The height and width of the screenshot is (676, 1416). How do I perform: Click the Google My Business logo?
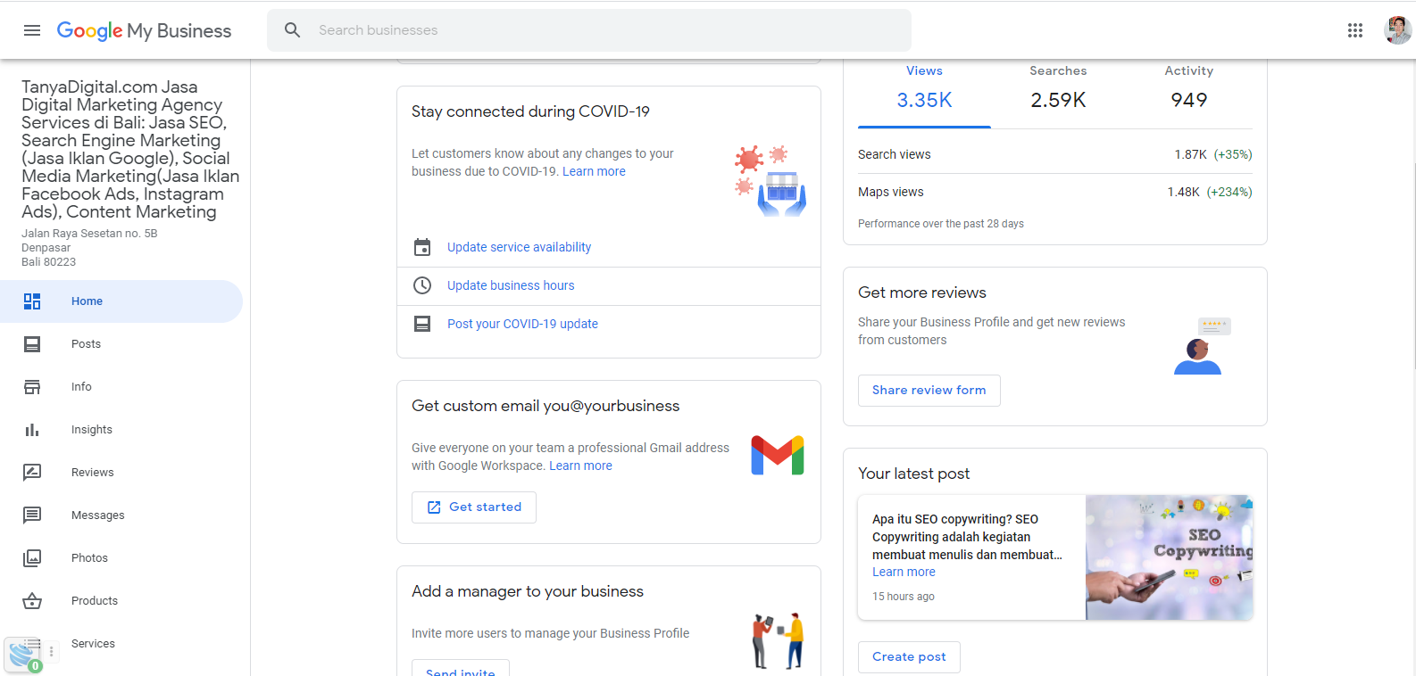144,30
